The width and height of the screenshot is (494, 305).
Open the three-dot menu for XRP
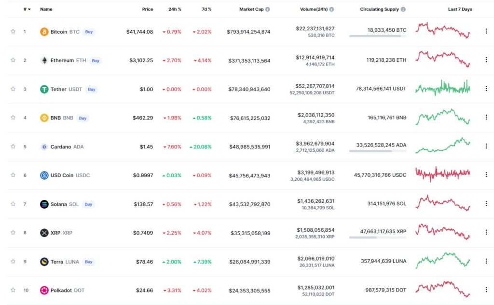[x=486, y=232]
